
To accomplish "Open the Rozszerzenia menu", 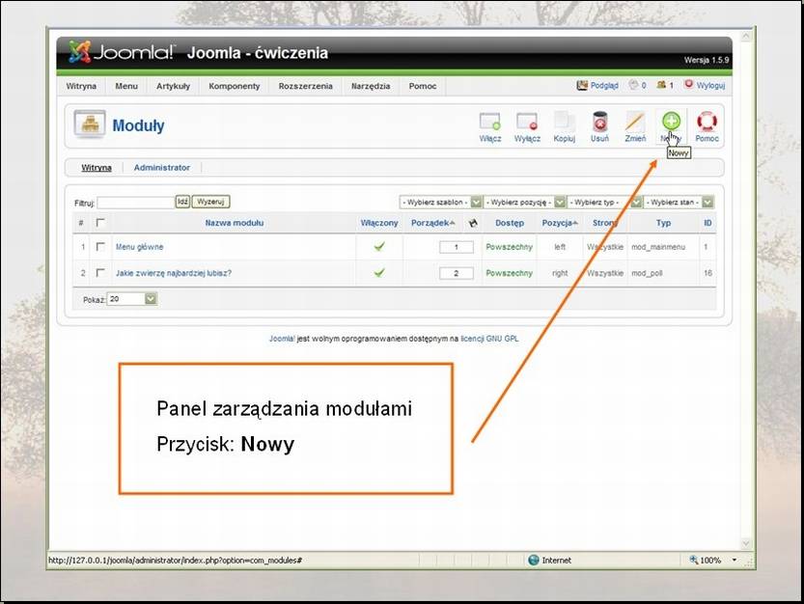I will pos(305,86).
